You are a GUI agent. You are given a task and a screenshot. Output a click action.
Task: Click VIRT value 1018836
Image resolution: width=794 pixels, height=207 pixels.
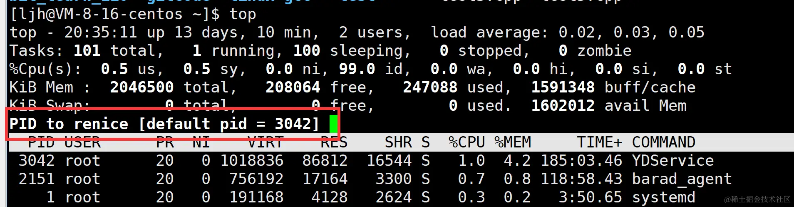click(252, 161)
